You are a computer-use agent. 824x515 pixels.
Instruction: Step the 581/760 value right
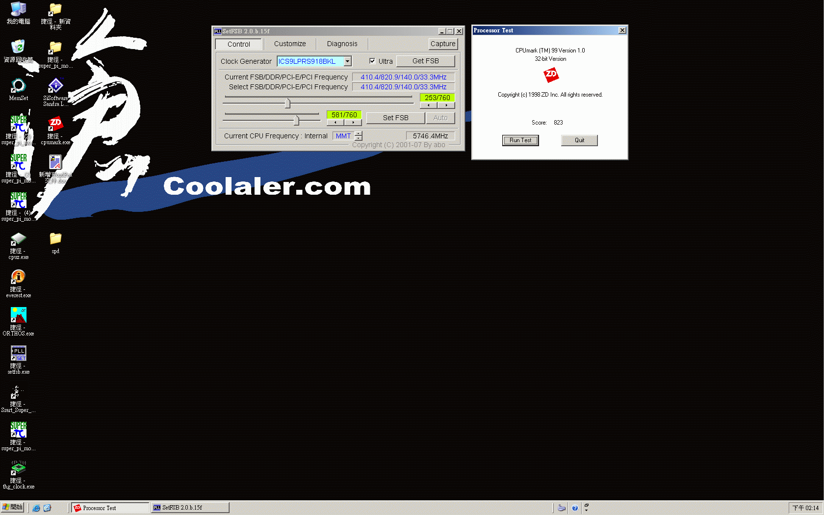[x=353, y=123]
